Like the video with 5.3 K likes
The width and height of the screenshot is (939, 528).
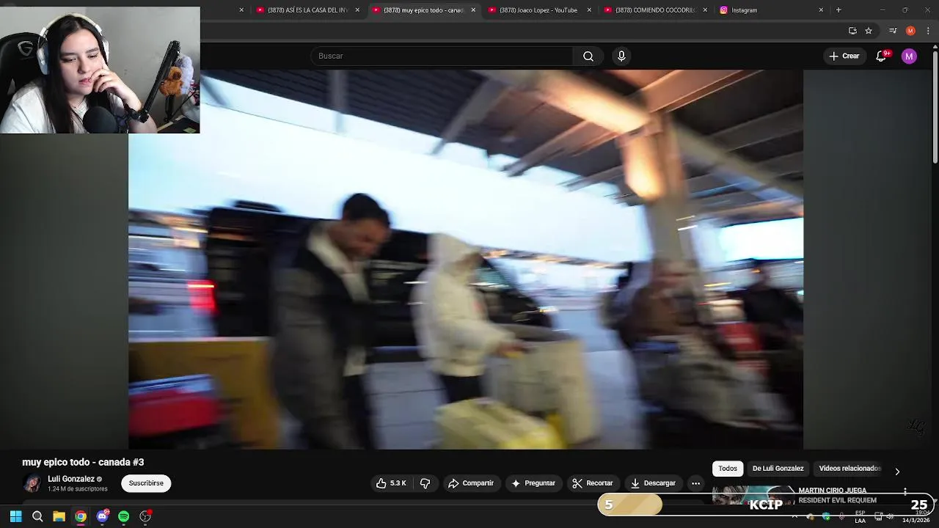(391, 483)
